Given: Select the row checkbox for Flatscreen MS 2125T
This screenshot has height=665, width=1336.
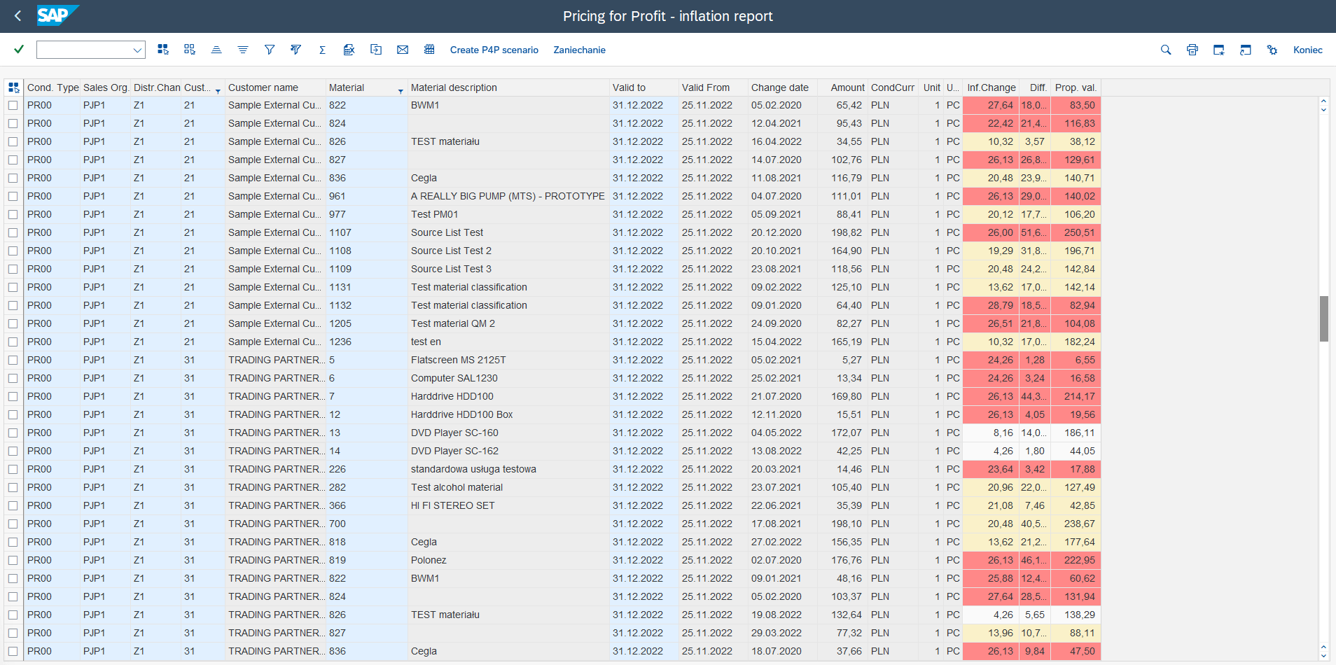Looking at the screenshot, I should pos(13,360).
